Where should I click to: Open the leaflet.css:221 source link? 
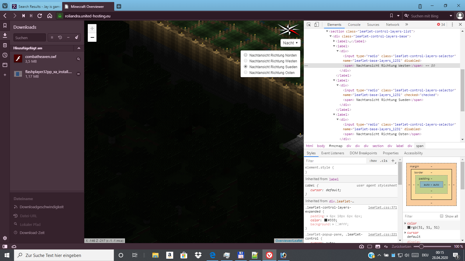pyautogui.click(x=382, y=234)
